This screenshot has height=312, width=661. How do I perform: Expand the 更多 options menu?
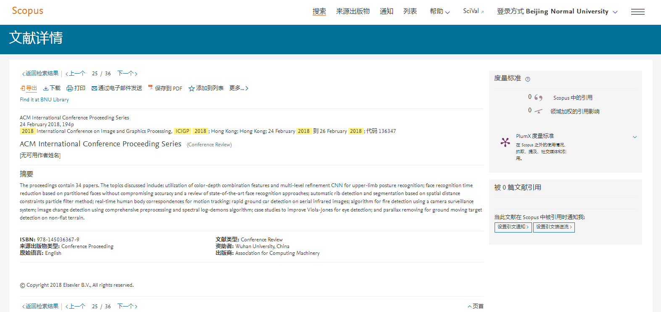[x=239, y=88]
